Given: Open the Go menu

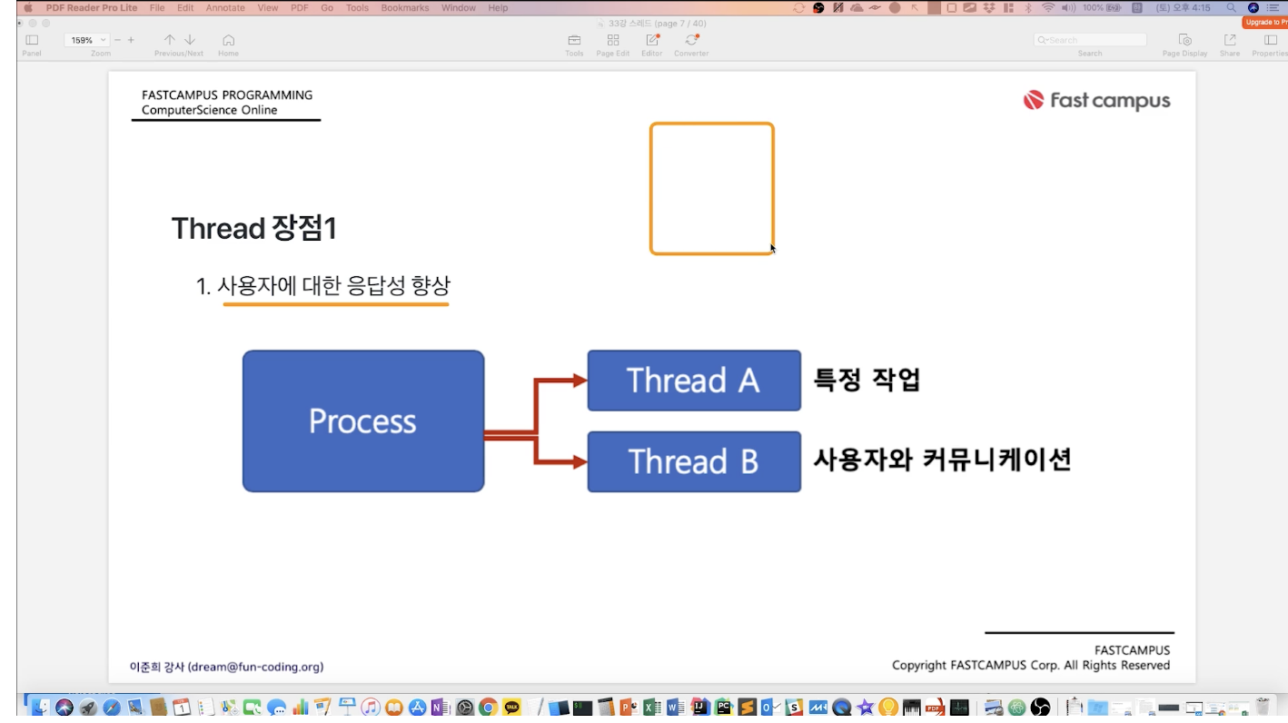Looking at the screenshot, I should pyautogui.click(x=327, y=7).
